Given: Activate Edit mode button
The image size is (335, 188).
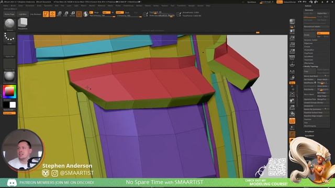Looking at the screenshot, I should pos(46,14).
